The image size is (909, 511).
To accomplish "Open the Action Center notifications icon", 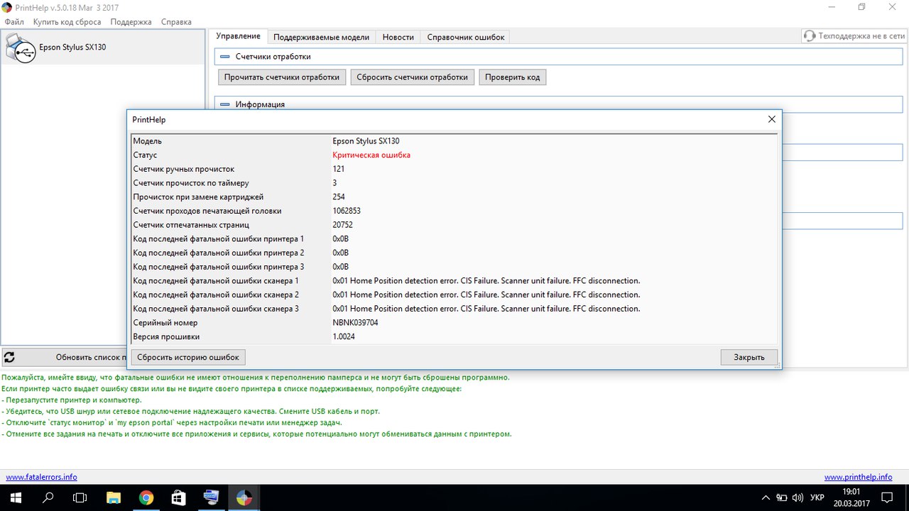I will coord(887,498).
